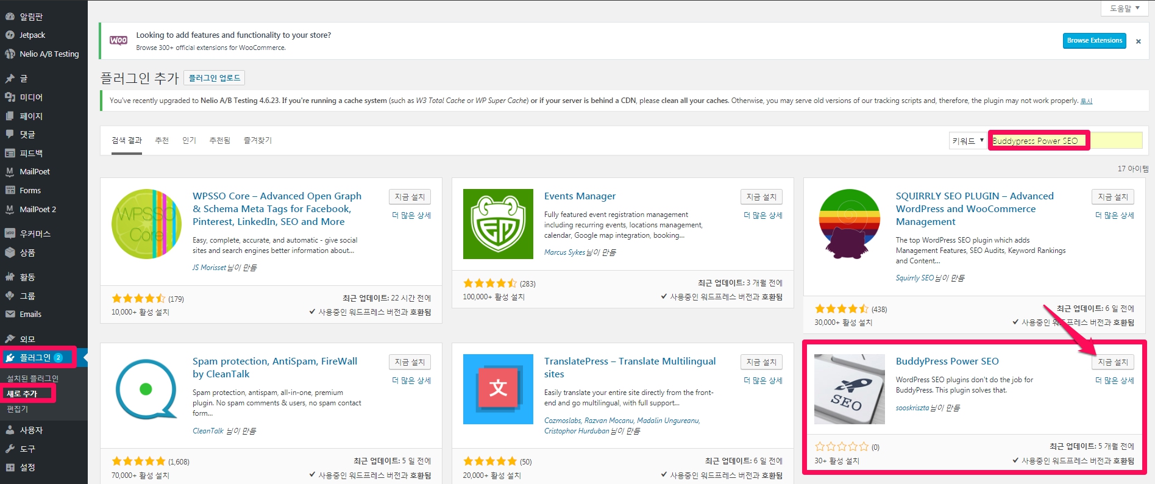Click the 도구 wrench icon
Image resolution: width=1155 pixels, height=484 pixels.
10,449
